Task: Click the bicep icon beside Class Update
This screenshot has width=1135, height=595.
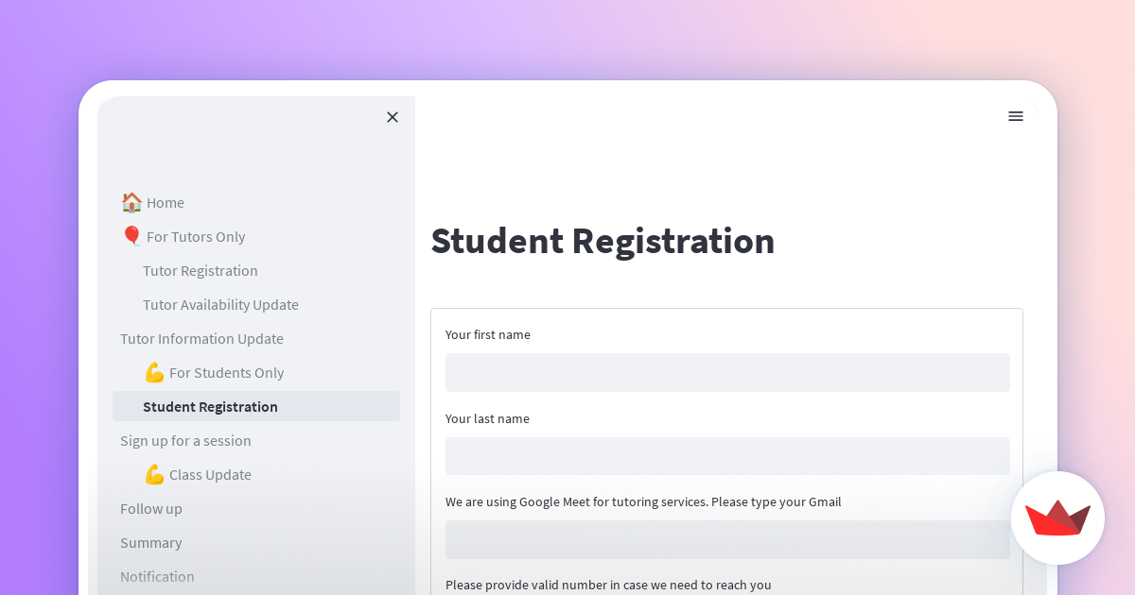Action: (x=154, y=474)
